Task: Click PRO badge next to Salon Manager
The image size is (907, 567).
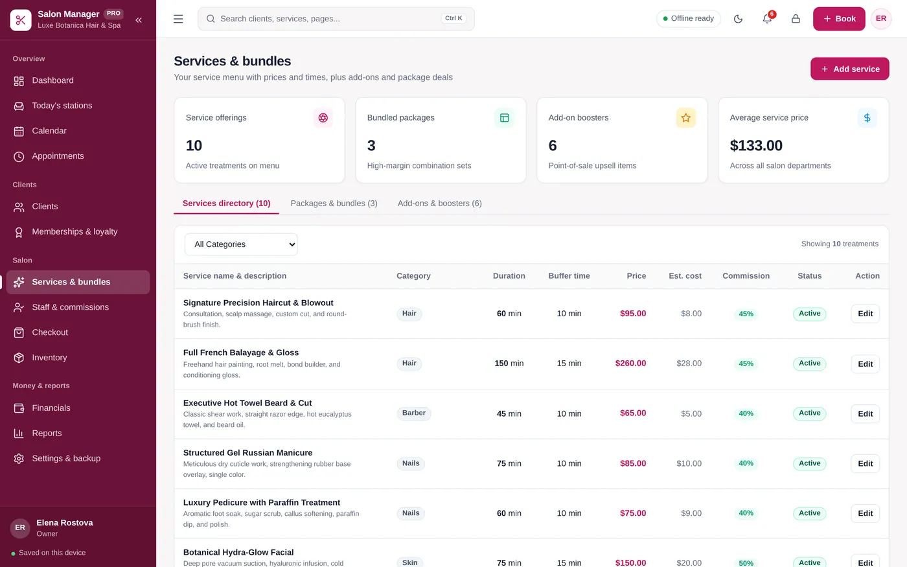Action: pos(114,14)
